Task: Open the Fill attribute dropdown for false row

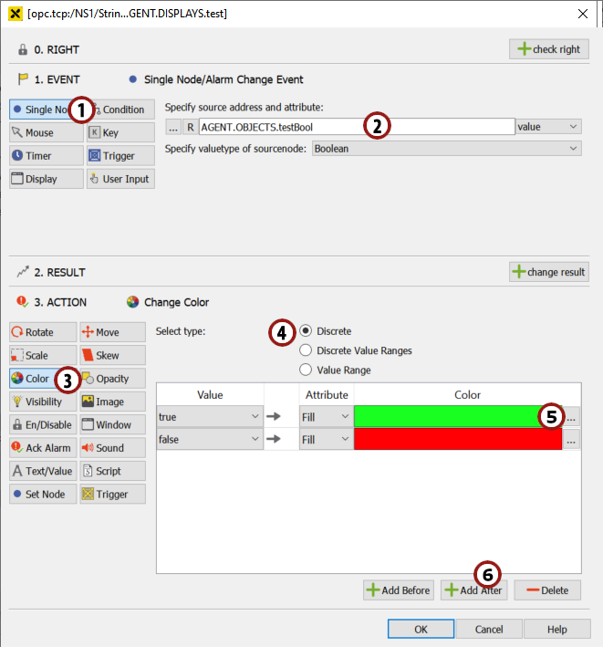Action: [x=326, y=439]
